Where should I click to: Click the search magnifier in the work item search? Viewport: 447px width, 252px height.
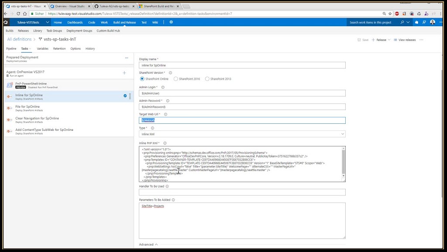(402, 22)
